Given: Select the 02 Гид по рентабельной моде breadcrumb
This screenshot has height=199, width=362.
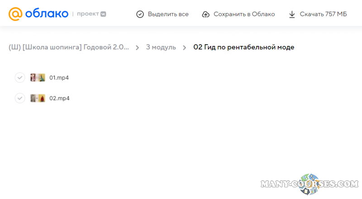Looking at the screenshot, I should (x=243, y=47).
